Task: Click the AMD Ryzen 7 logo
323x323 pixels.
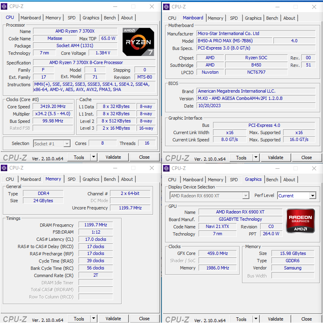Action: click(x=138, y=41)
